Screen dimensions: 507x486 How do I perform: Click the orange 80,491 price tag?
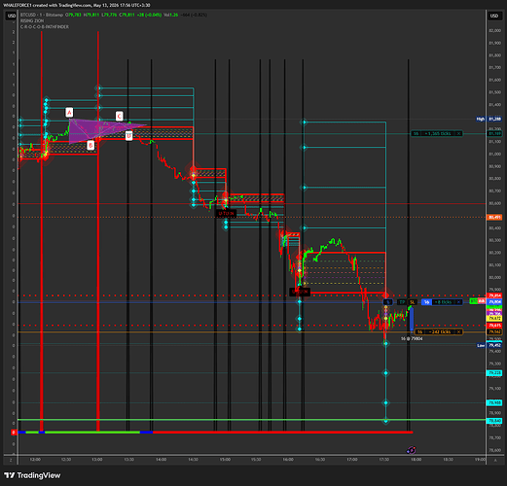pyautogui.click(x=494, y=217)
